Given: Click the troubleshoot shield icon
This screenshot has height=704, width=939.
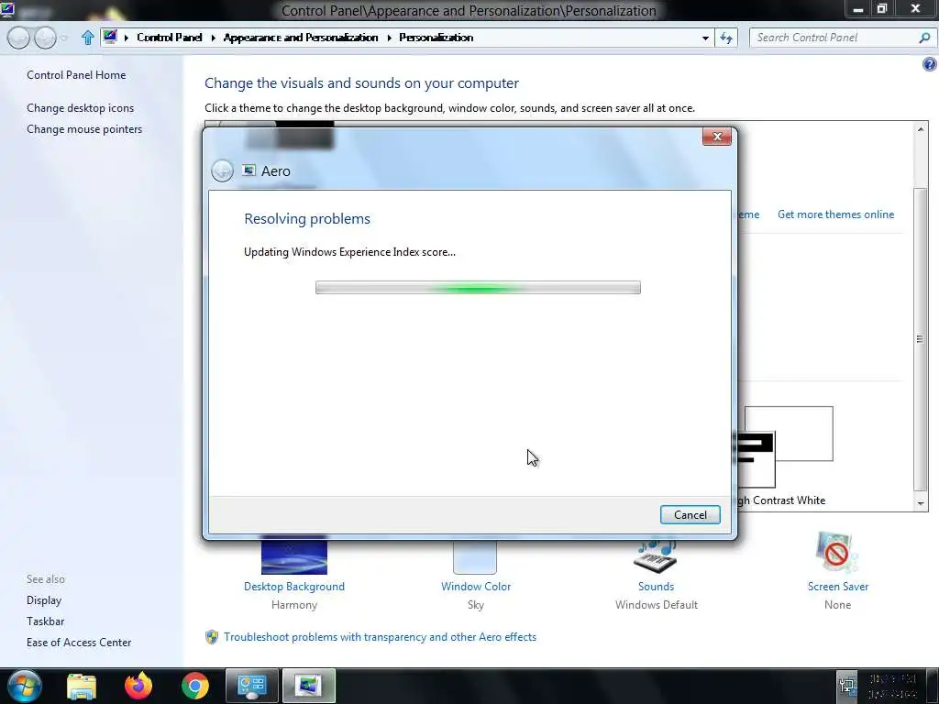Looking at the screenshot, I should pos(212,637).
